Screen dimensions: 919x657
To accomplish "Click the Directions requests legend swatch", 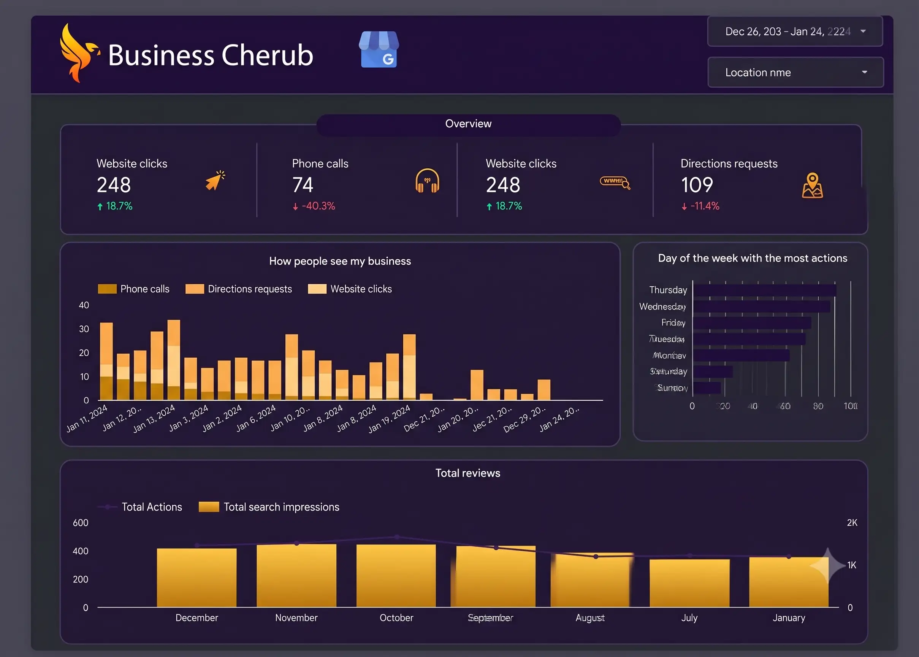I will 195,289.
